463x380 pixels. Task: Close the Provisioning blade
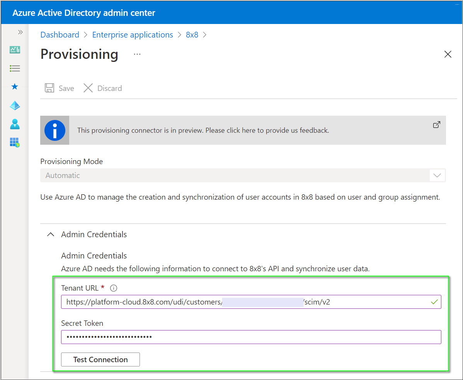[448, 54]
